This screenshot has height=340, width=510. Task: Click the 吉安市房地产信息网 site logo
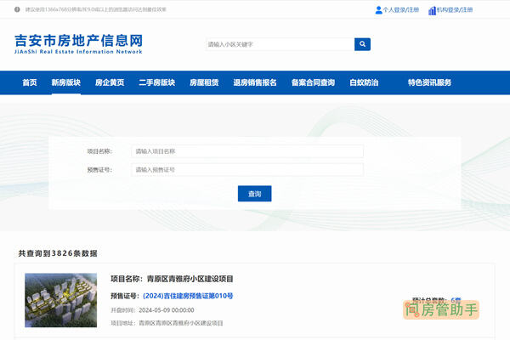point(78,44)
